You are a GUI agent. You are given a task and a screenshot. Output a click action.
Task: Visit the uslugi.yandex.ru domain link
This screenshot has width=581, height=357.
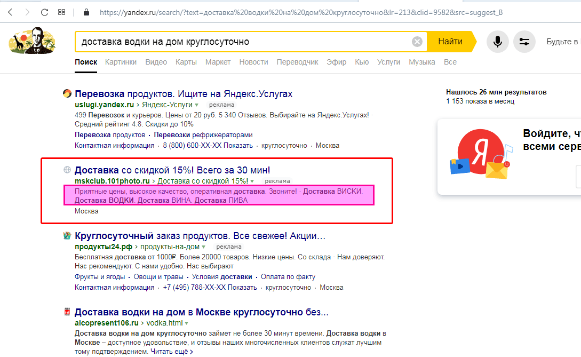[x=104, y=105]
